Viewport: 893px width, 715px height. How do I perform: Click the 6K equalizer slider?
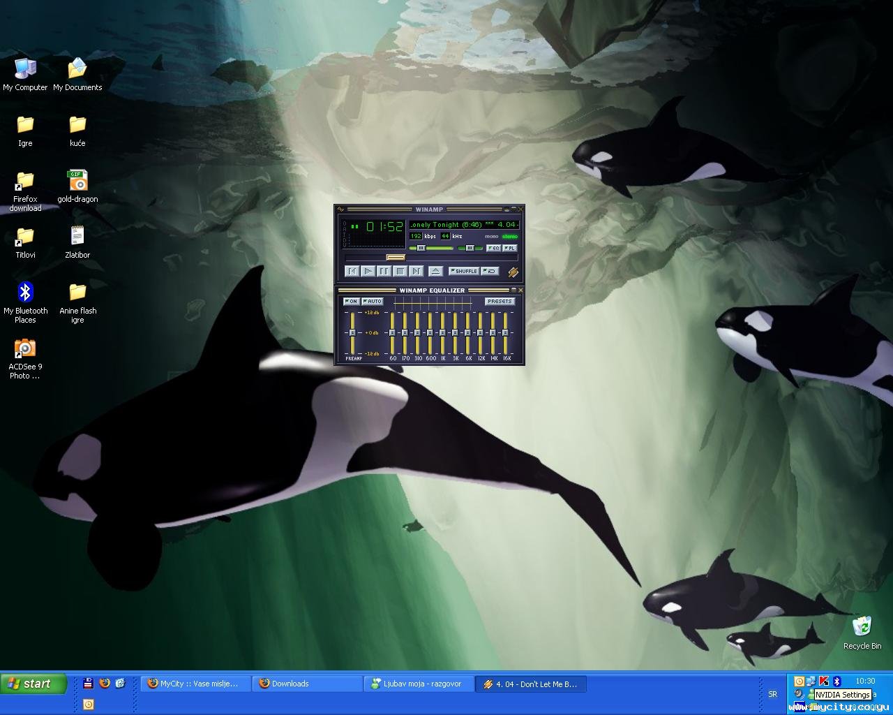[468, 333]
